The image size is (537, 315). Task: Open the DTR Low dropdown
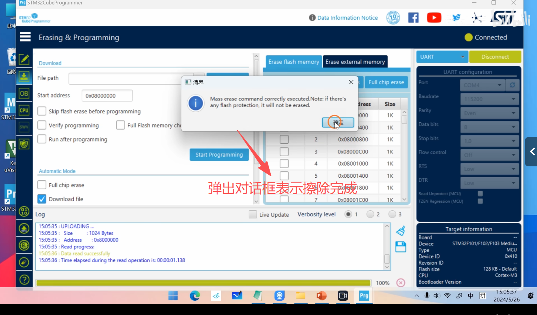click(490, 183)
